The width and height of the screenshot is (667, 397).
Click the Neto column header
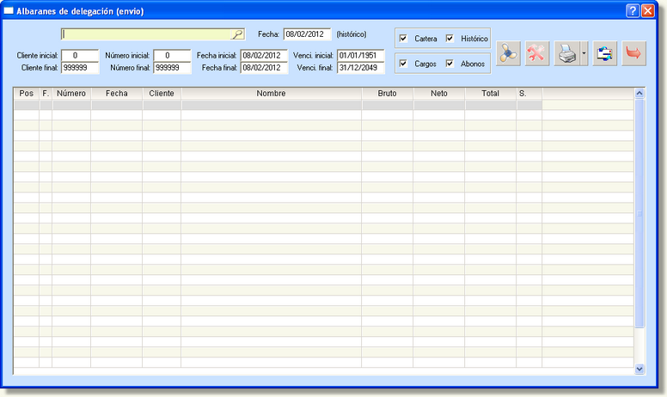coord(439,94)
